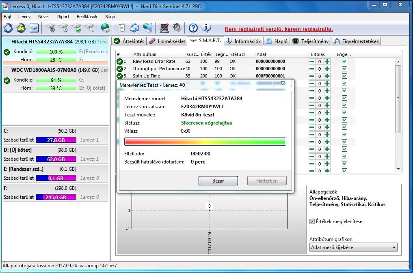Click the E: [Rendszer szá..] partition label
The width and height of the screenshot is (413, 273).
(x=24, y=169)
